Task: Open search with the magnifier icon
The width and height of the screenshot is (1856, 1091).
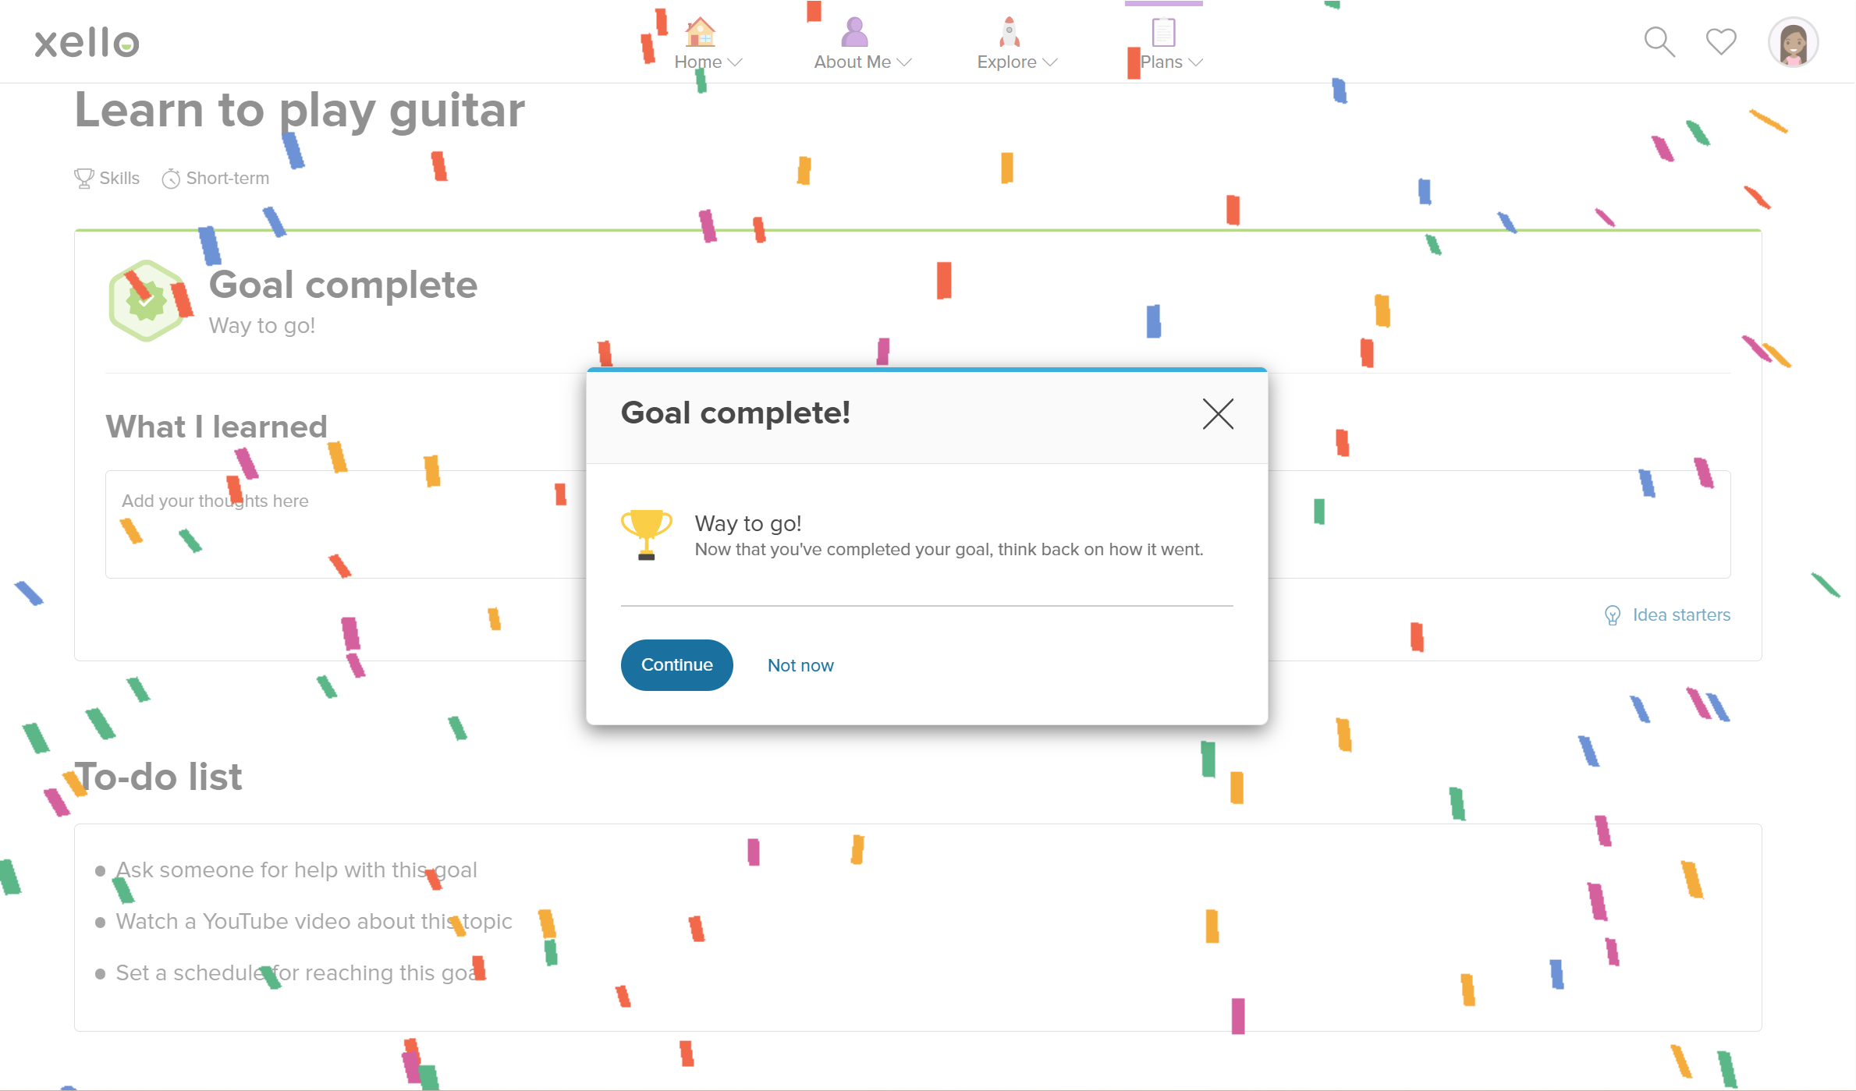Action: click(1659, 42)
